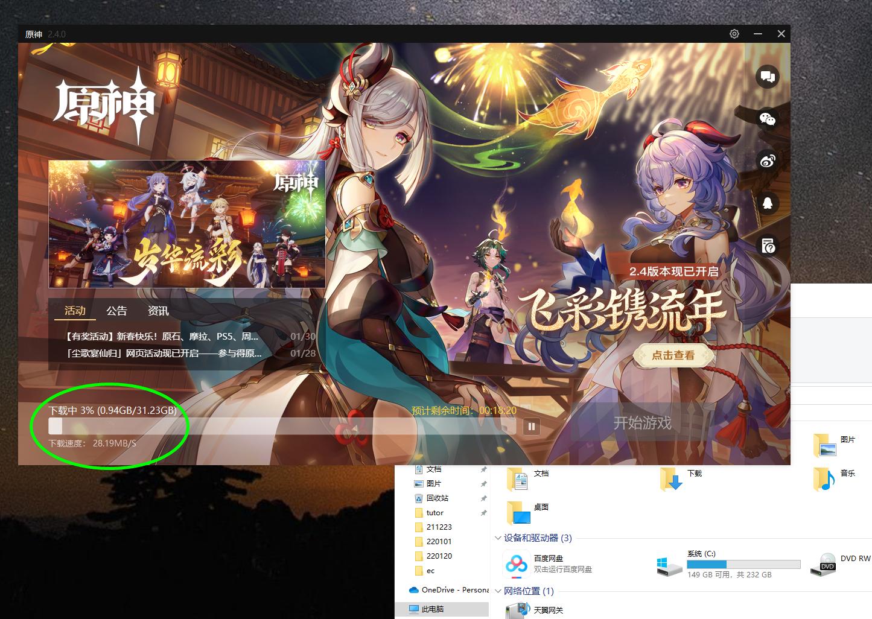Click 下载中 3% (0.94GB/31.23GB) status text

113,410
